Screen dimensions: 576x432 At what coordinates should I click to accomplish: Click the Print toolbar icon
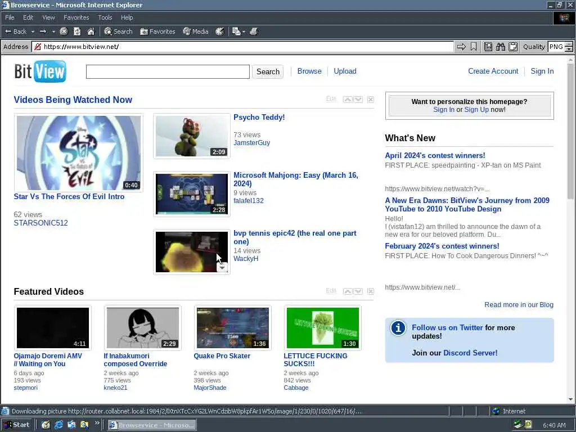click(x=254, y=31)
